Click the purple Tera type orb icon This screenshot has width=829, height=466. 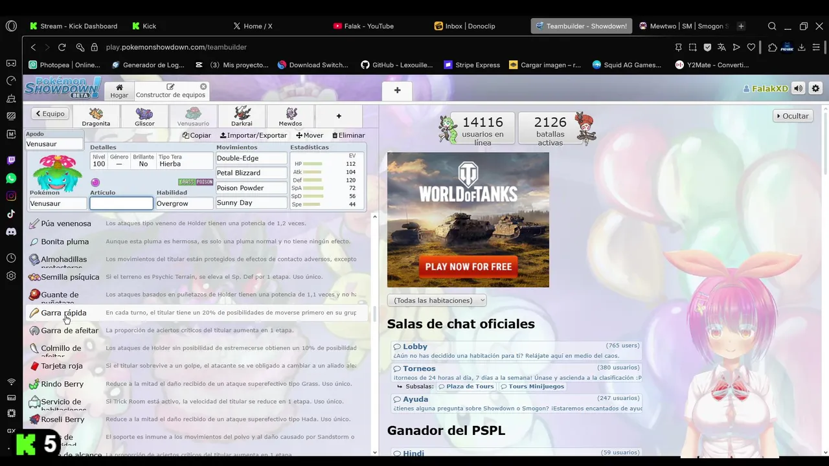pos(95,183)
